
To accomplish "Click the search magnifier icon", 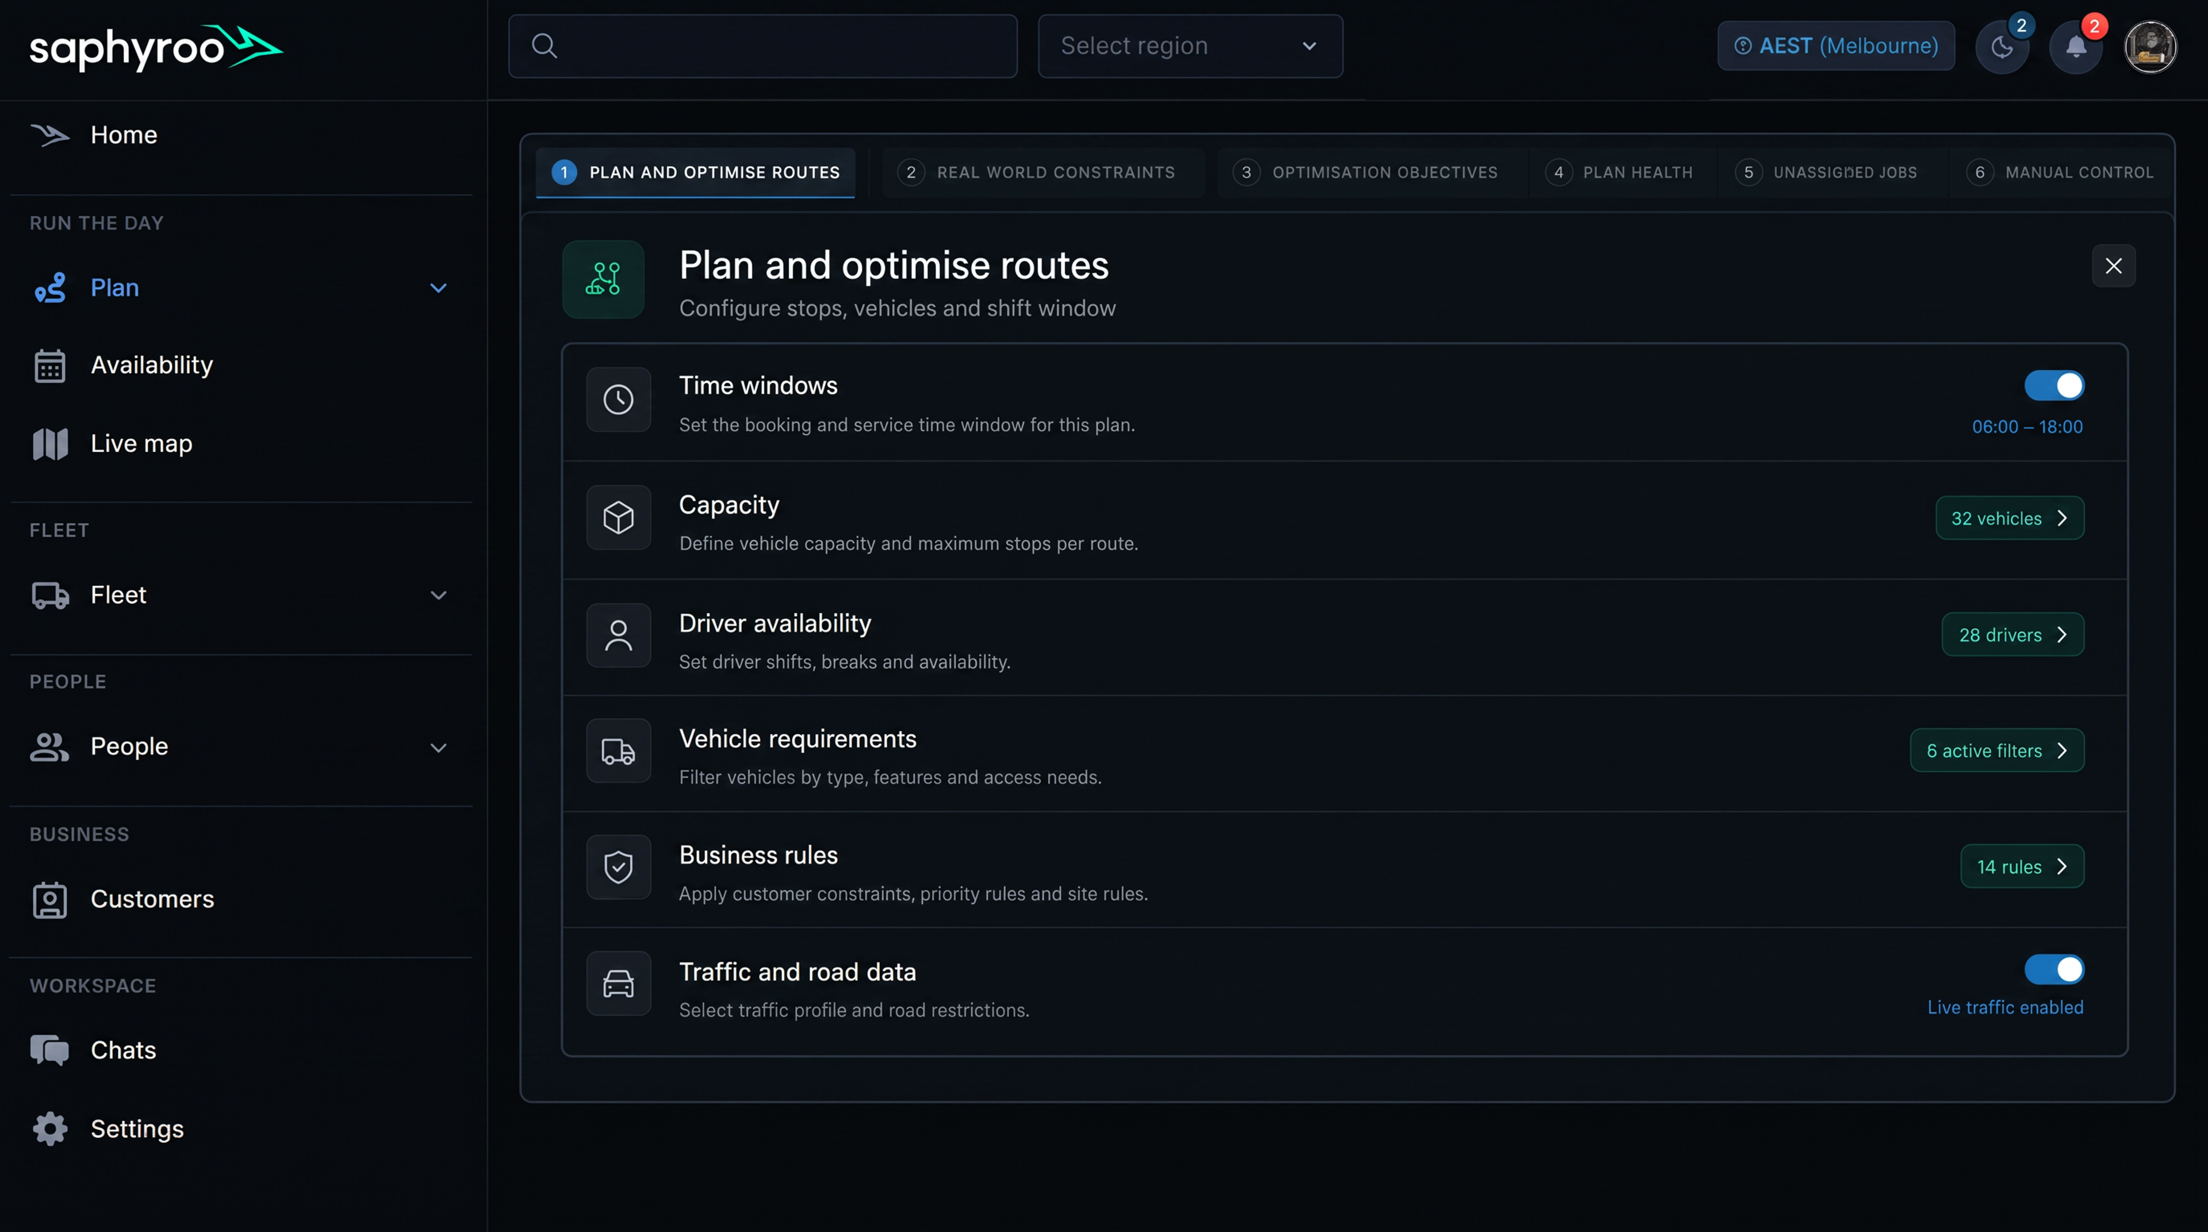I will pyautogui.click(x=545, y=46).
